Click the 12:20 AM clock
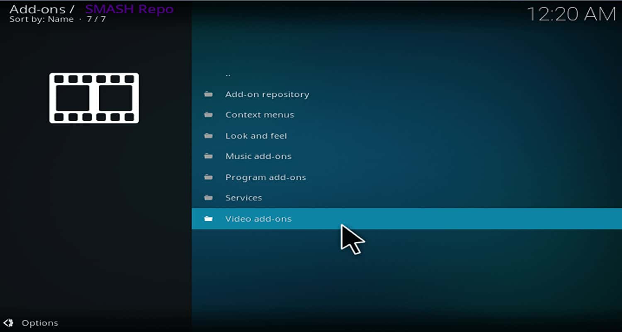The height and width of the screenshot is (332, 622). click(571, 15)
